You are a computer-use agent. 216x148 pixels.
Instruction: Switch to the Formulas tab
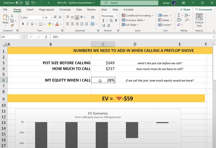coord(65,10)
